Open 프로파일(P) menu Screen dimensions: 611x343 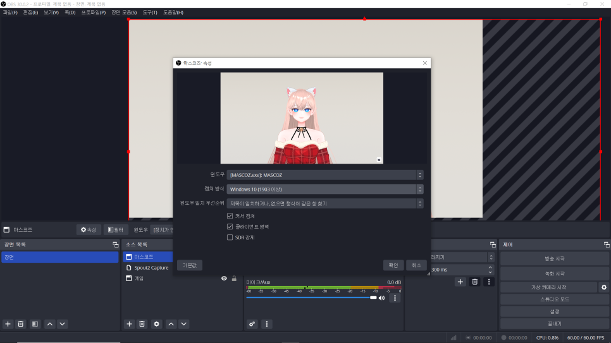(94, 13)
